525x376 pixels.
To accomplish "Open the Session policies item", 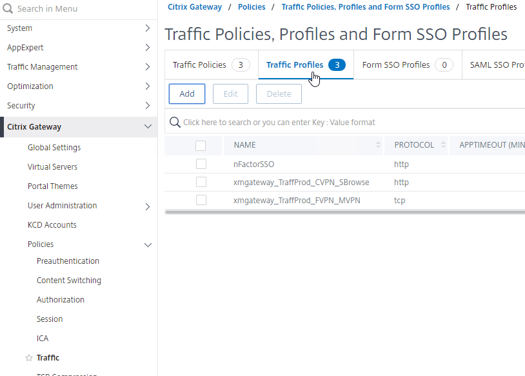I will click(50, 319).
